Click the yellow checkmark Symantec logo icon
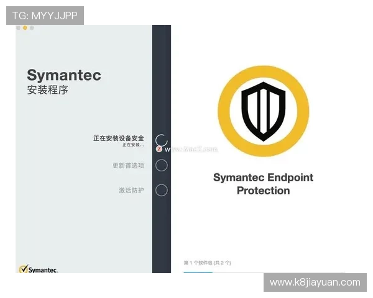Viewport: 373px width, 298px height. click(24, 269)
